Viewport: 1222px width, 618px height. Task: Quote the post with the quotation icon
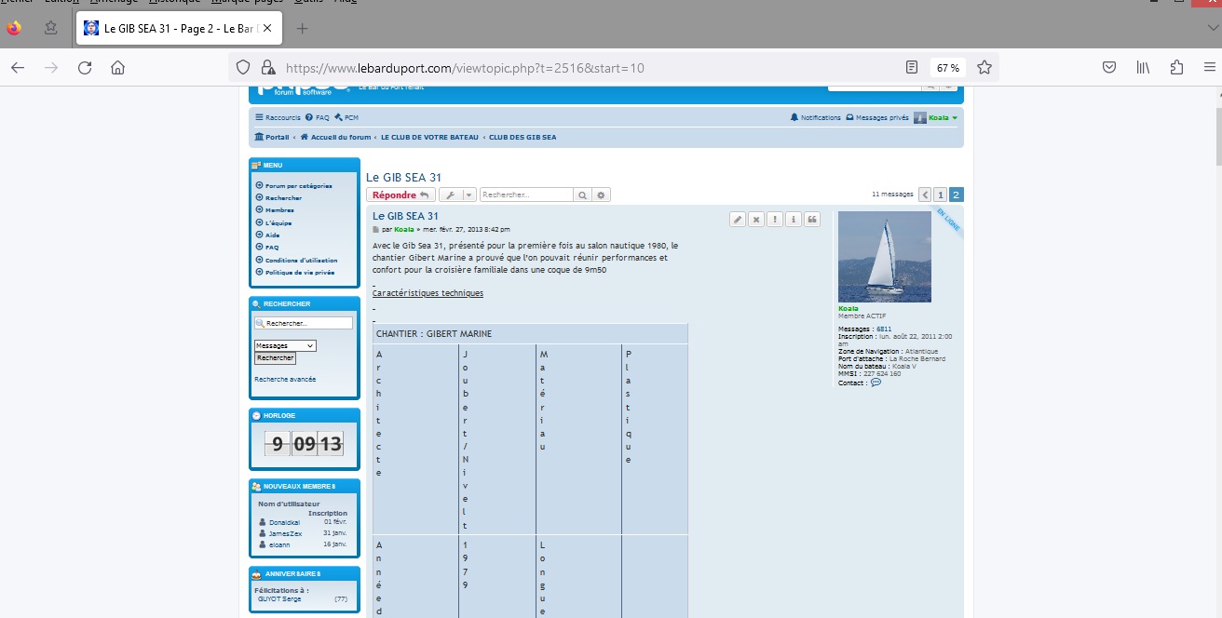point(811,219)
